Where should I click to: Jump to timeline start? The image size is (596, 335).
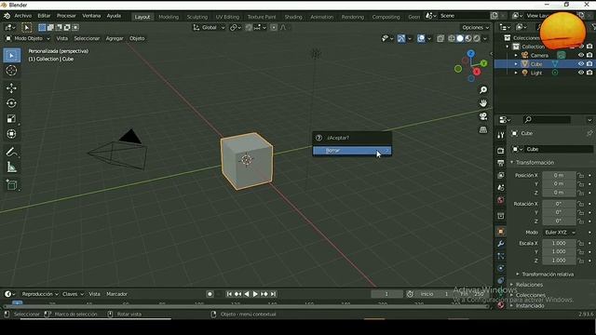tap(229, 294)
